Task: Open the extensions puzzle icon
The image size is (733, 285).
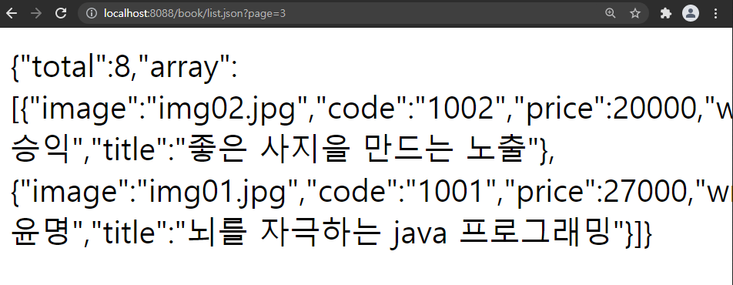Action: click(666, 13)
